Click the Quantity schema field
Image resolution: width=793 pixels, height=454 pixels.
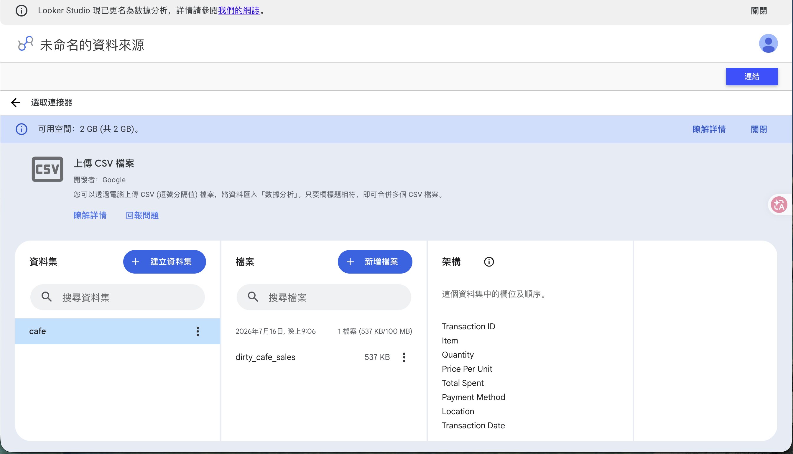pos(458,355)
